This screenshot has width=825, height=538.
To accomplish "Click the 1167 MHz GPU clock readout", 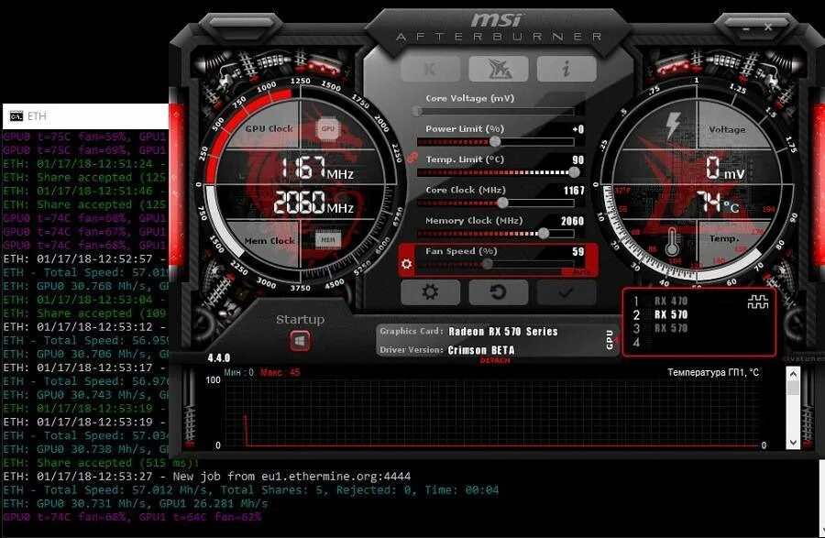I will click(317, 168).
